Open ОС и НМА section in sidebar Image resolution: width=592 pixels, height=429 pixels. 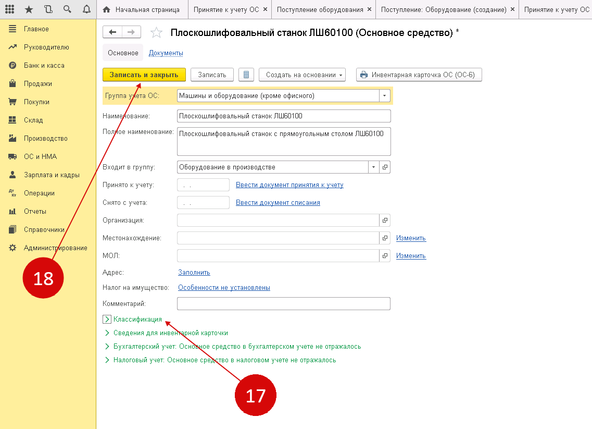coord(40,156)
